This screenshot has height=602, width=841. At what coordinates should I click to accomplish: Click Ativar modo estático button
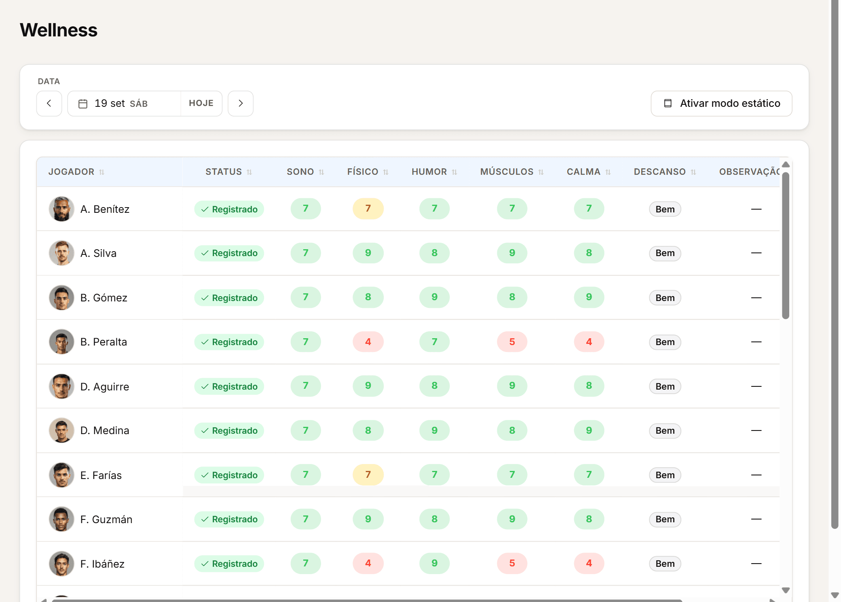coord(721,104)
